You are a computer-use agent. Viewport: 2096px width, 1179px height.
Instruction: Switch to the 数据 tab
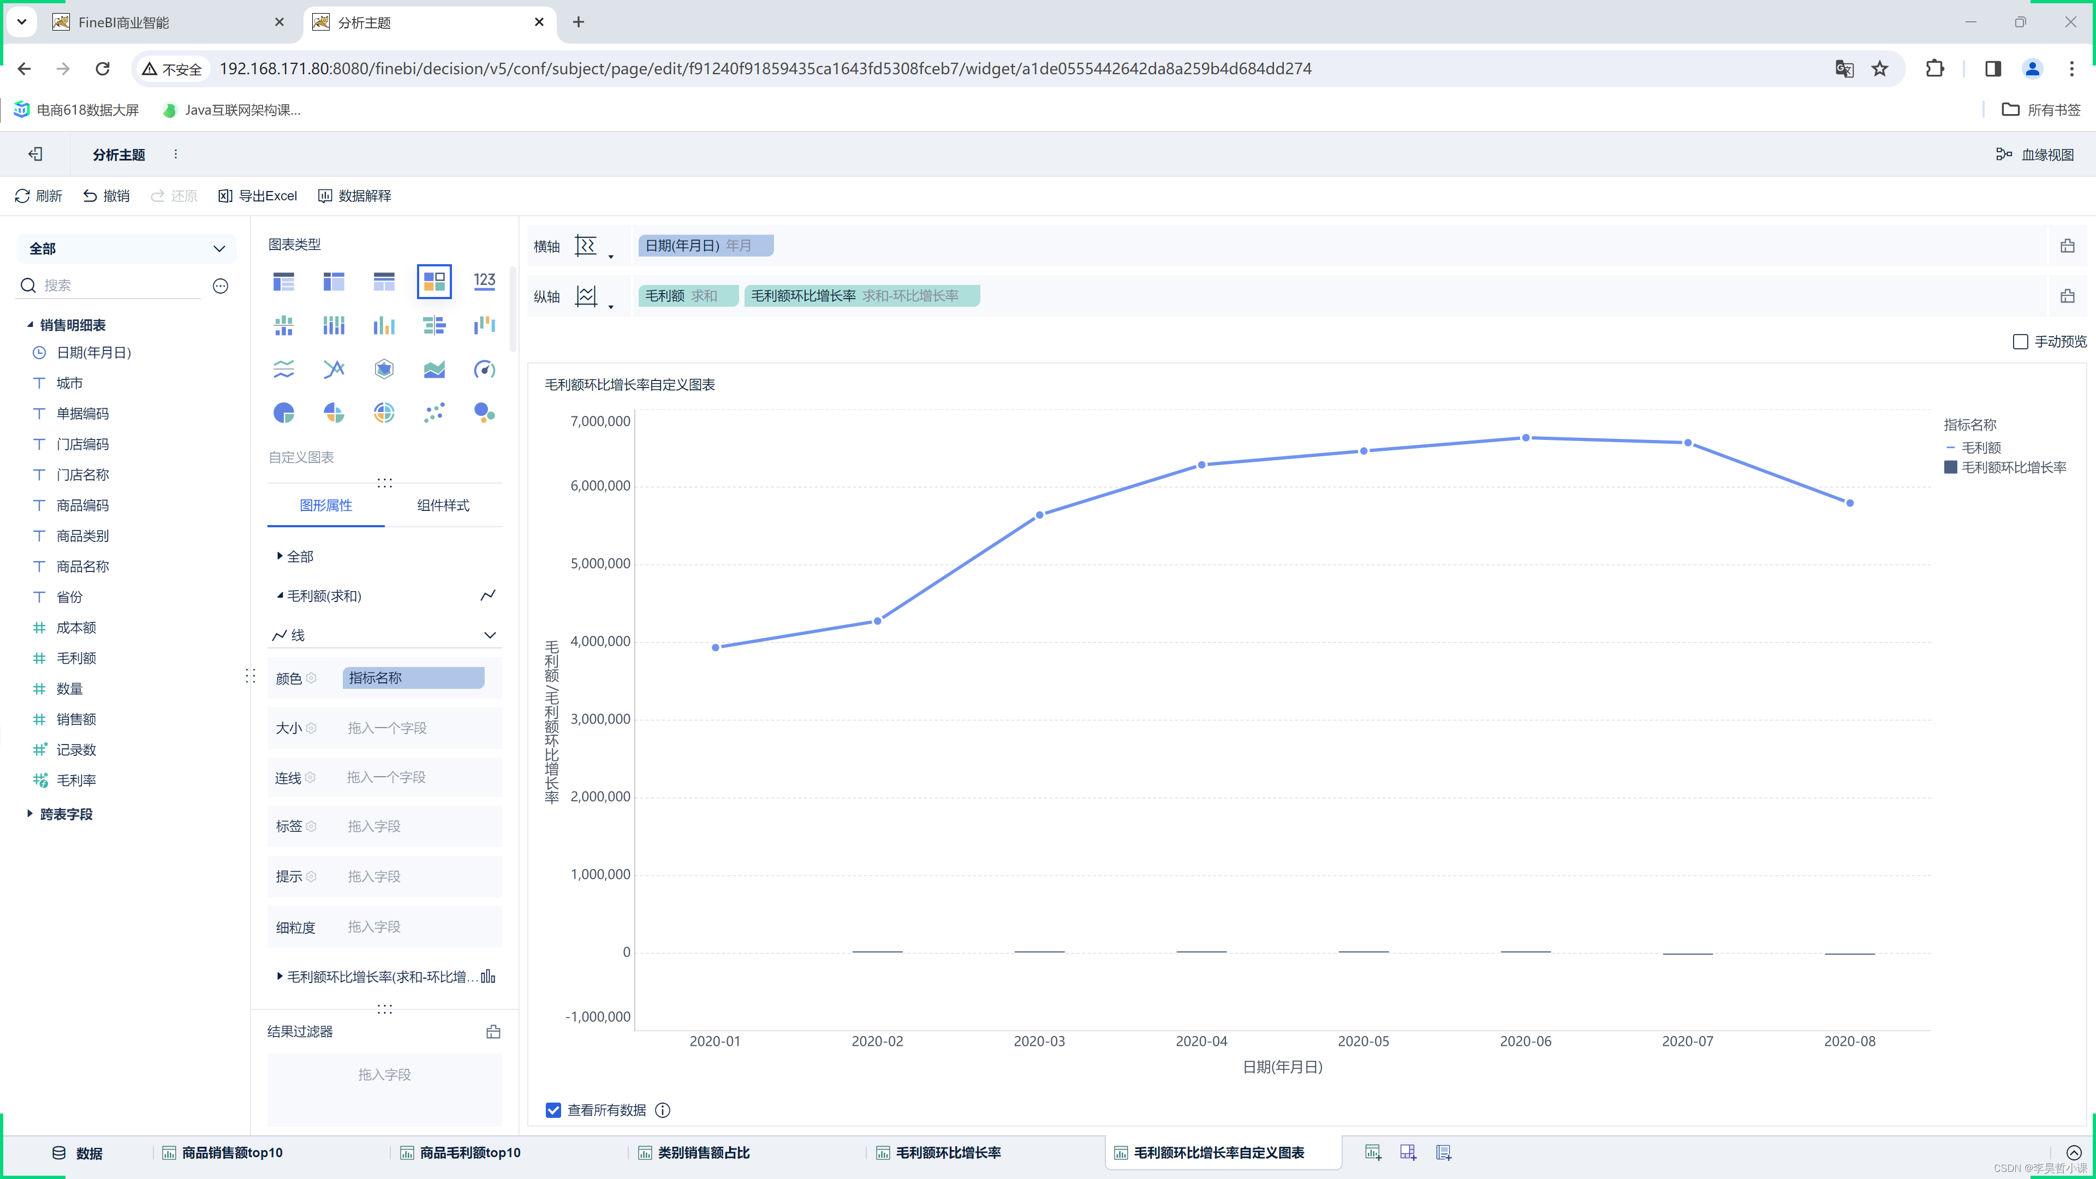[78, 1153]
